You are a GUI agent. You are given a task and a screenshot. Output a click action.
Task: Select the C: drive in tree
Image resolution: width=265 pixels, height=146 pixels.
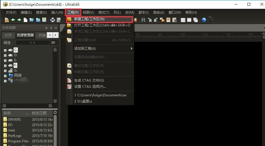coord(16,50)
